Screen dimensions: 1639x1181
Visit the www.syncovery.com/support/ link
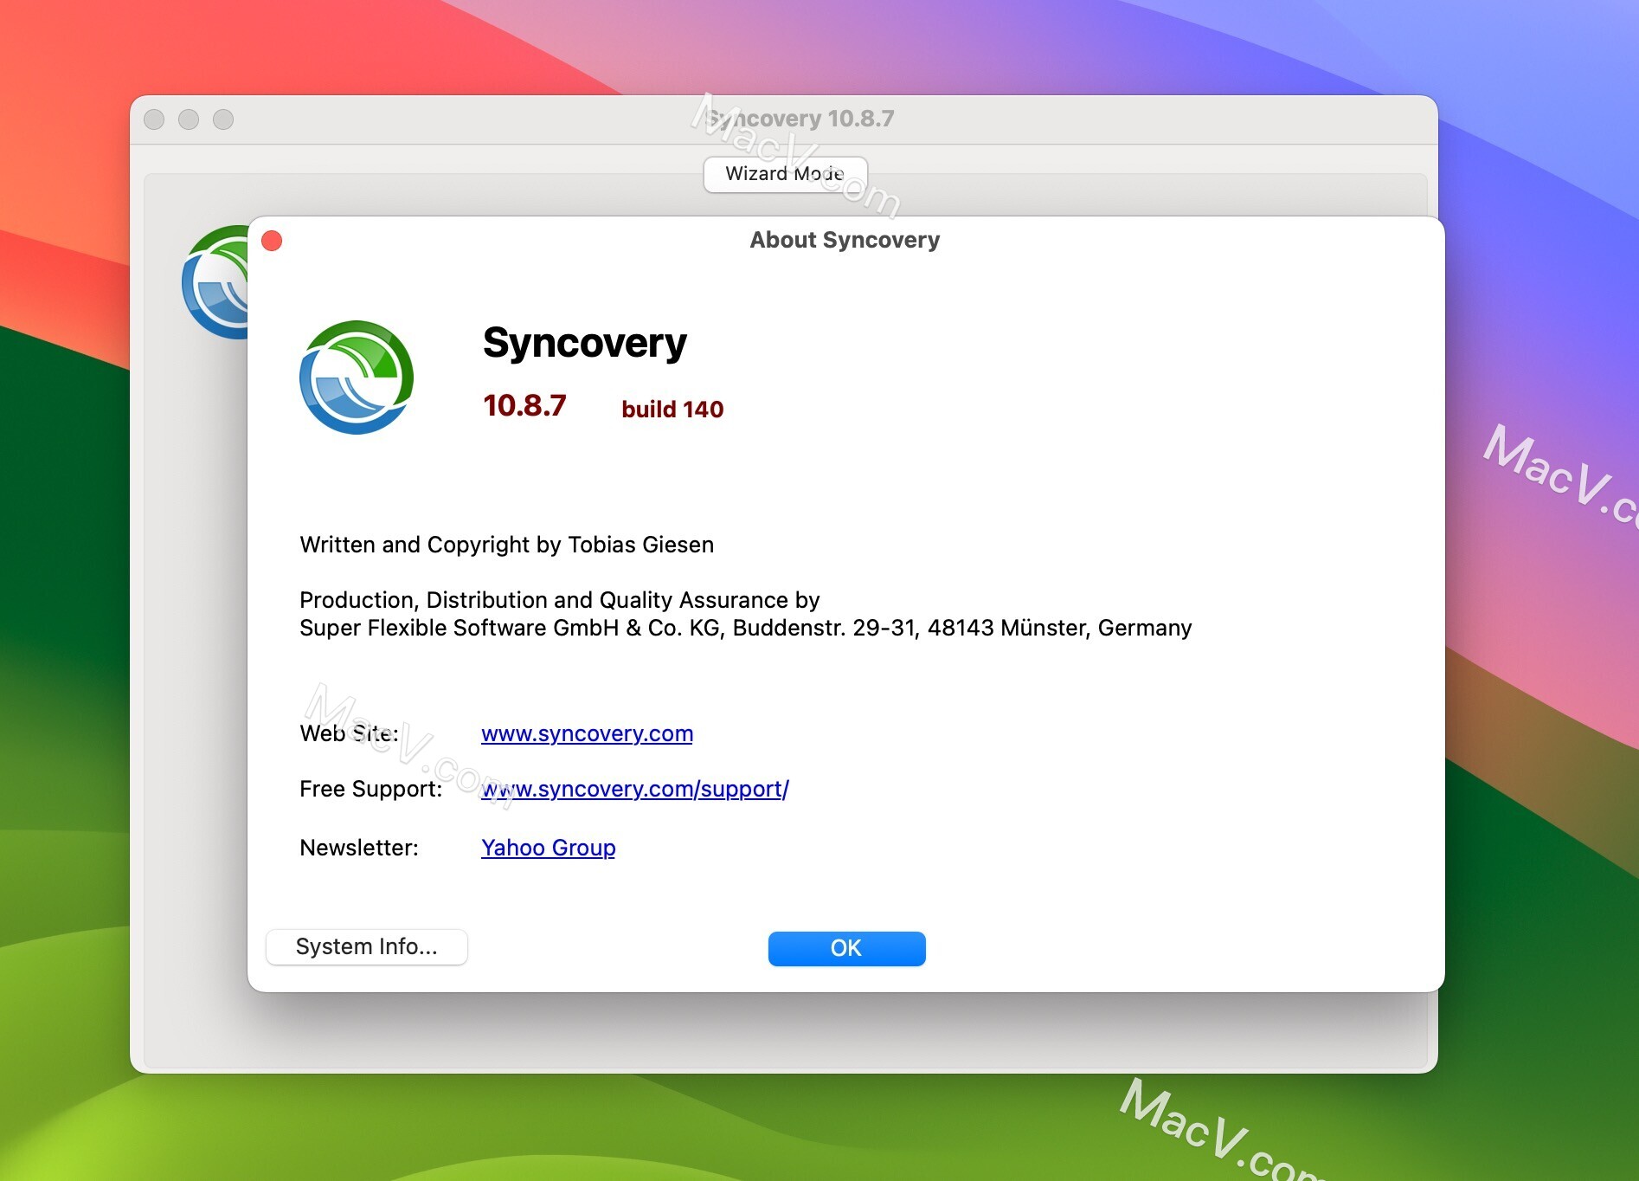[x=634, y=789]
